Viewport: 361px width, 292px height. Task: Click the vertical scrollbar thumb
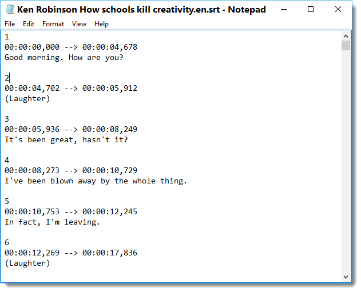(x=346, y=45)
